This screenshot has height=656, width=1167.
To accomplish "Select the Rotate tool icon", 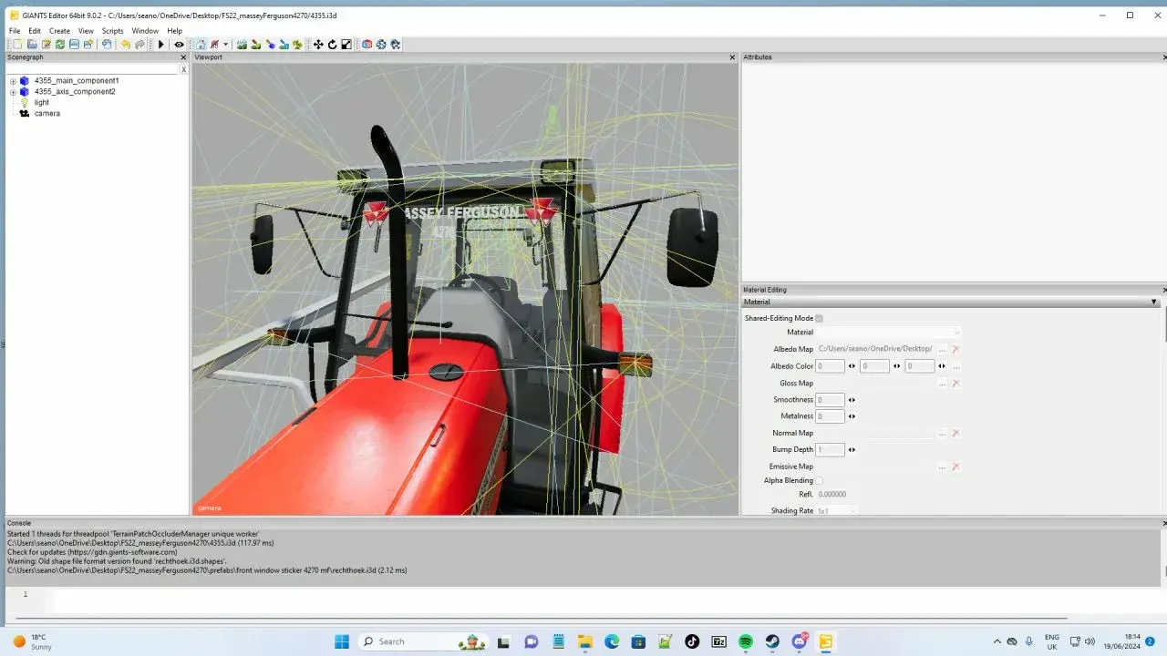I will coord(332,45).
